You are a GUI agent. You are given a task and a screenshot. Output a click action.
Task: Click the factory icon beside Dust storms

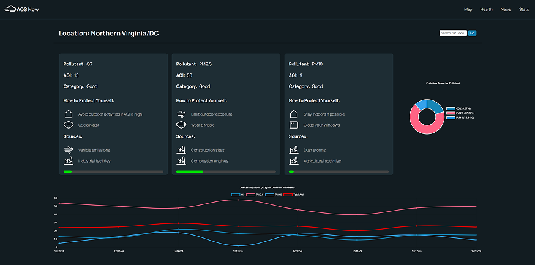click(293, 149)
